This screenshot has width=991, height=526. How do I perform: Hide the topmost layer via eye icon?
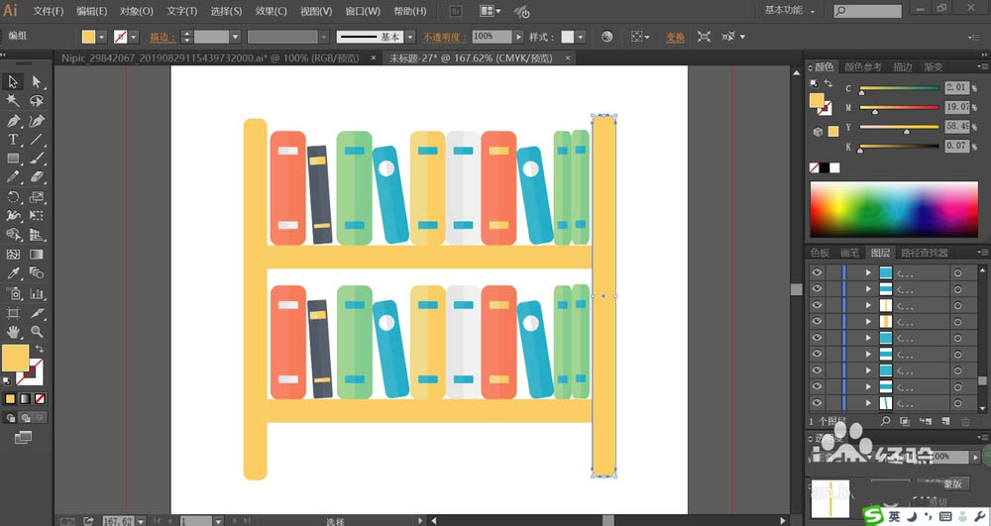(x=817, y=272)
